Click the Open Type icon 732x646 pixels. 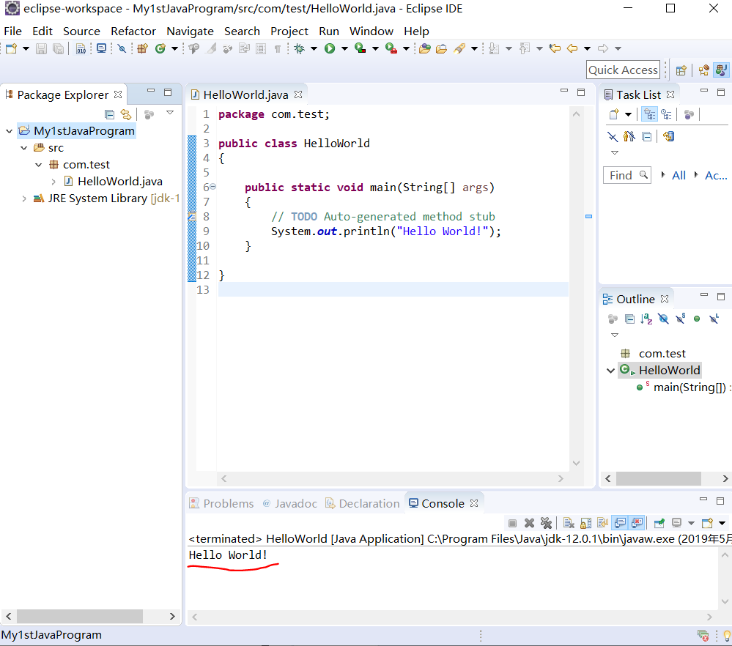tap(425, 48)
